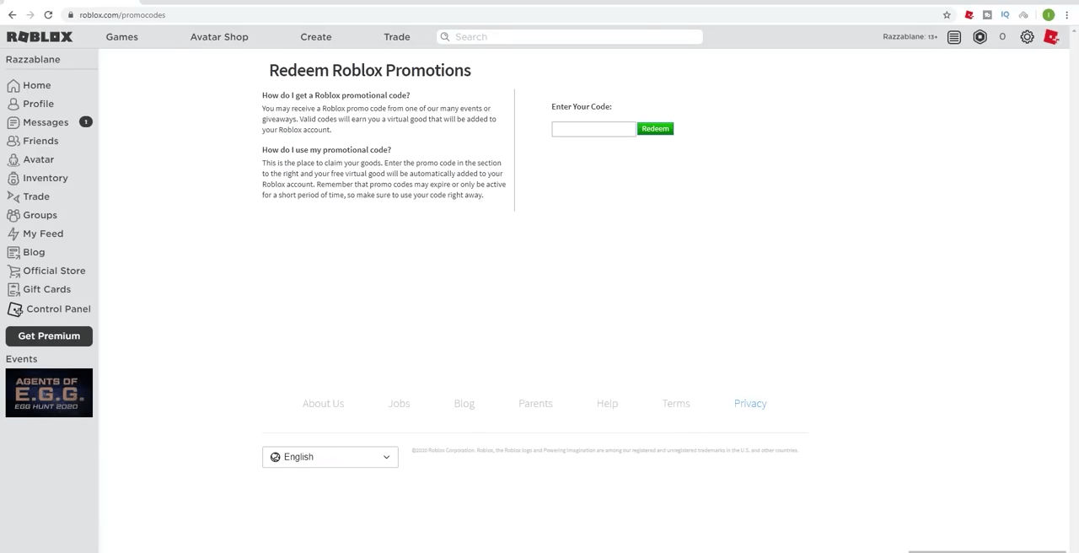The height and width of the screenshot is (553, 1079).
Task: Click the Profile person icon in sidebar
Action: [13, 104]
